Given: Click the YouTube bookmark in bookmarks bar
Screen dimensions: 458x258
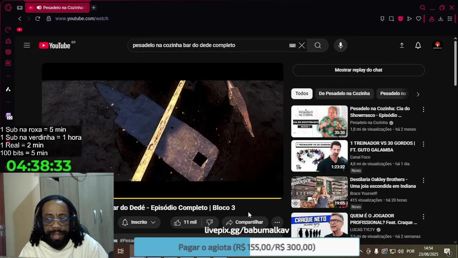Looking at the screenshot, I should coord(19,29).
